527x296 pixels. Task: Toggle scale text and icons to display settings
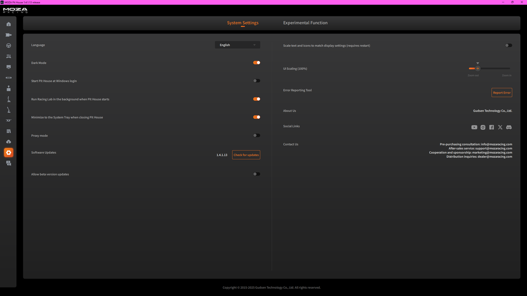tap(508, 45)
